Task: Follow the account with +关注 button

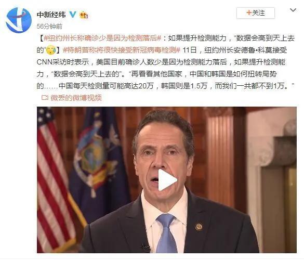Action: pyautogui.click(x=256, y=13)
